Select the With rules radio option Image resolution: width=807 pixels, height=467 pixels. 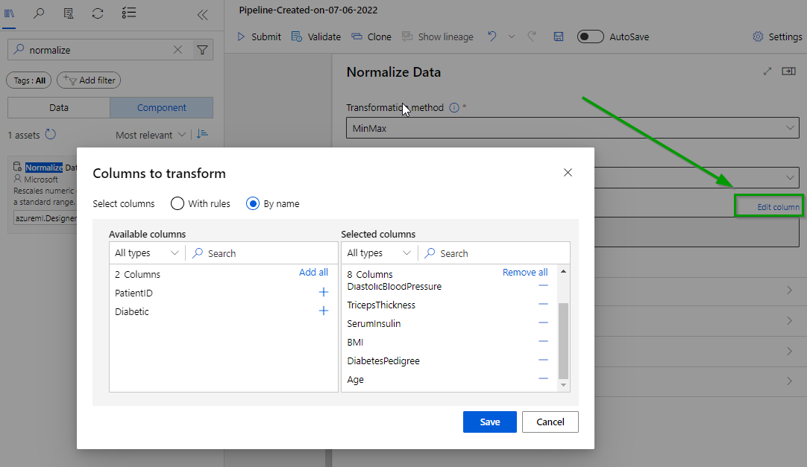click(x=178, y=203)
